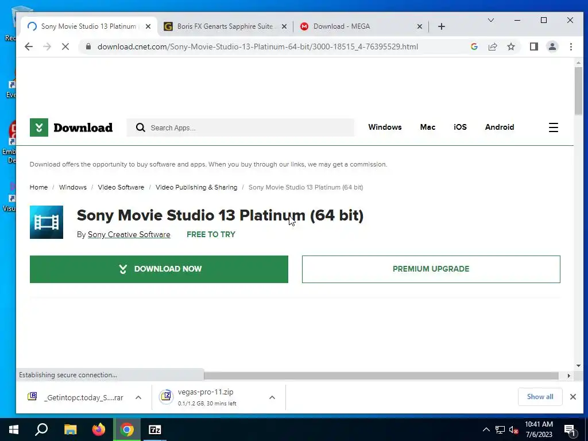This screenshot has height=441, width=588.
Task: Click the browser forward arrow
Action: point(47,47)
